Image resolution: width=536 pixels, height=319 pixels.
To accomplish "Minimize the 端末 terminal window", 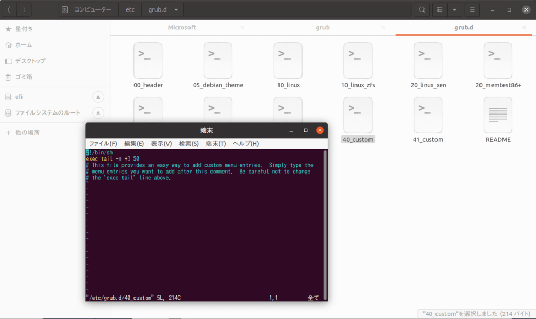I will point(291,130).
